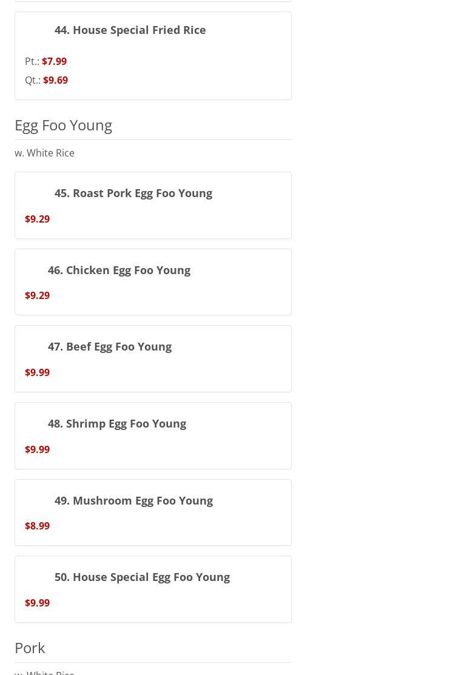467x675 pixels.
Task: Click the $9.29 price under Chicken Egg Foo Young
Action: [x=37, y=295]
